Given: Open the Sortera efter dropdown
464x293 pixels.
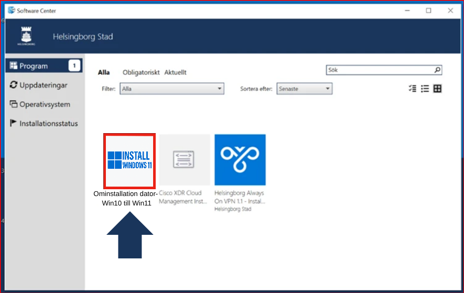Looking at the screenshot, I should (305, 89).
